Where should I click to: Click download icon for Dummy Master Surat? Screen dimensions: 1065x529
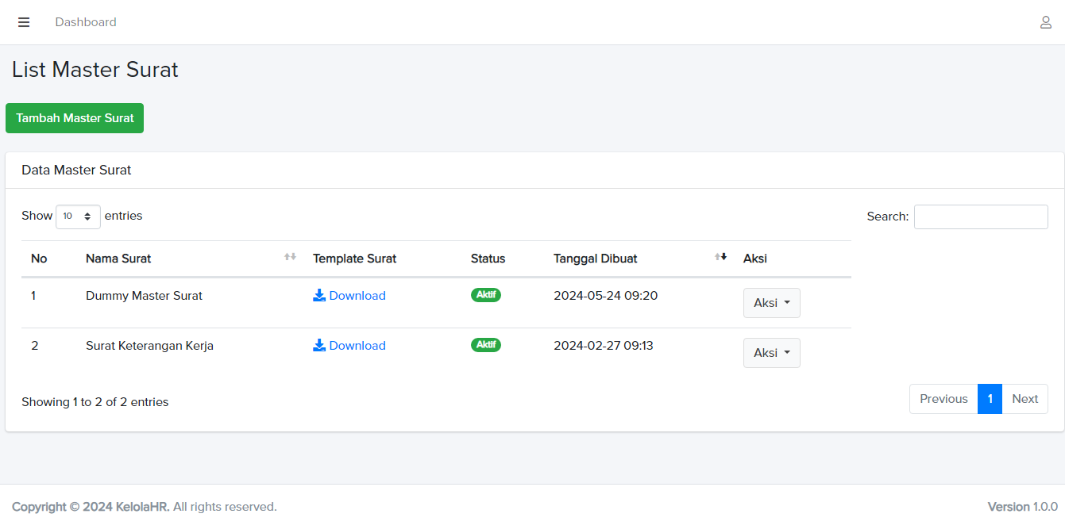click(x=319, y=296)
